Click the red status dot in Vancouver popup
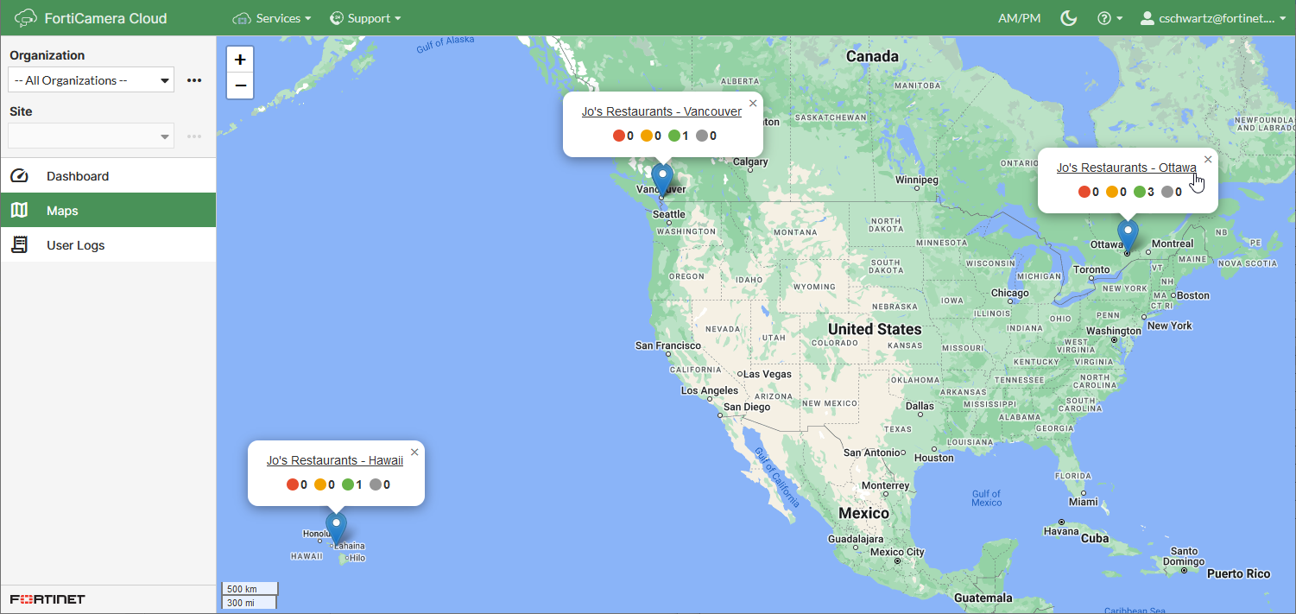 pyautogui.click(x=619, y=136)
